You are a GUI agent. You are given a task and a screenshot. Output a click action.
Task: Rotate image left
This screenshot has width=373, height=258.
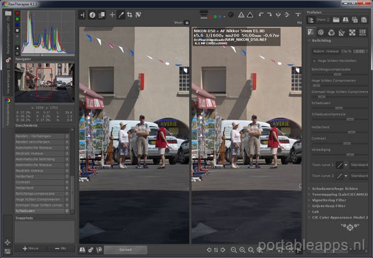tap(260, 15)
